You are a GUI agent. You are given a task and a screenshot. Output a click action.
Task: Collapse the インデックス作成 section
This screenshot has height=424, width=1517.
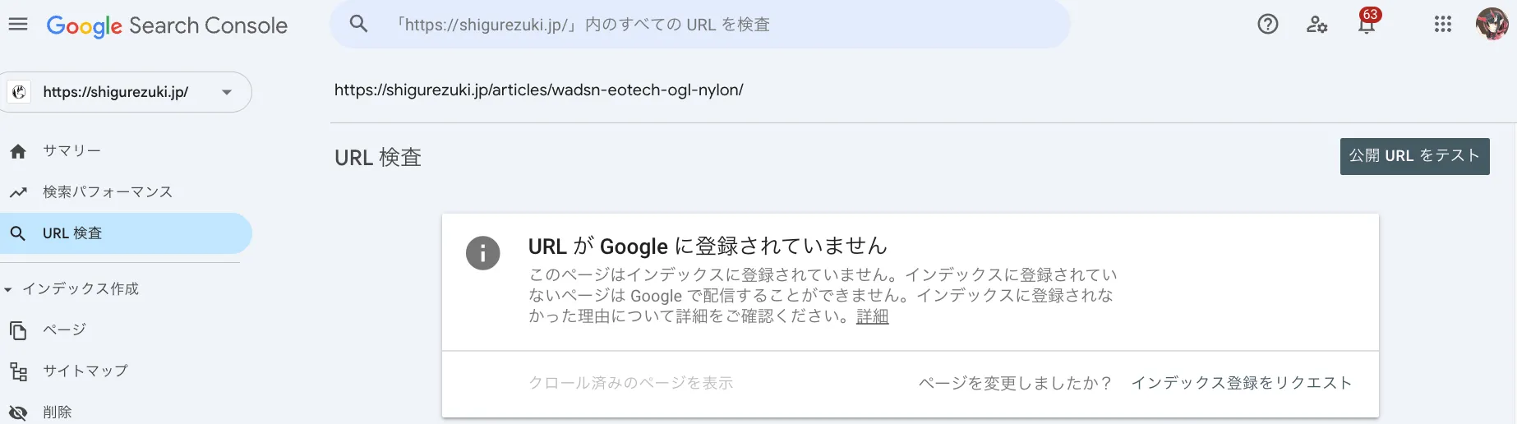8,289
